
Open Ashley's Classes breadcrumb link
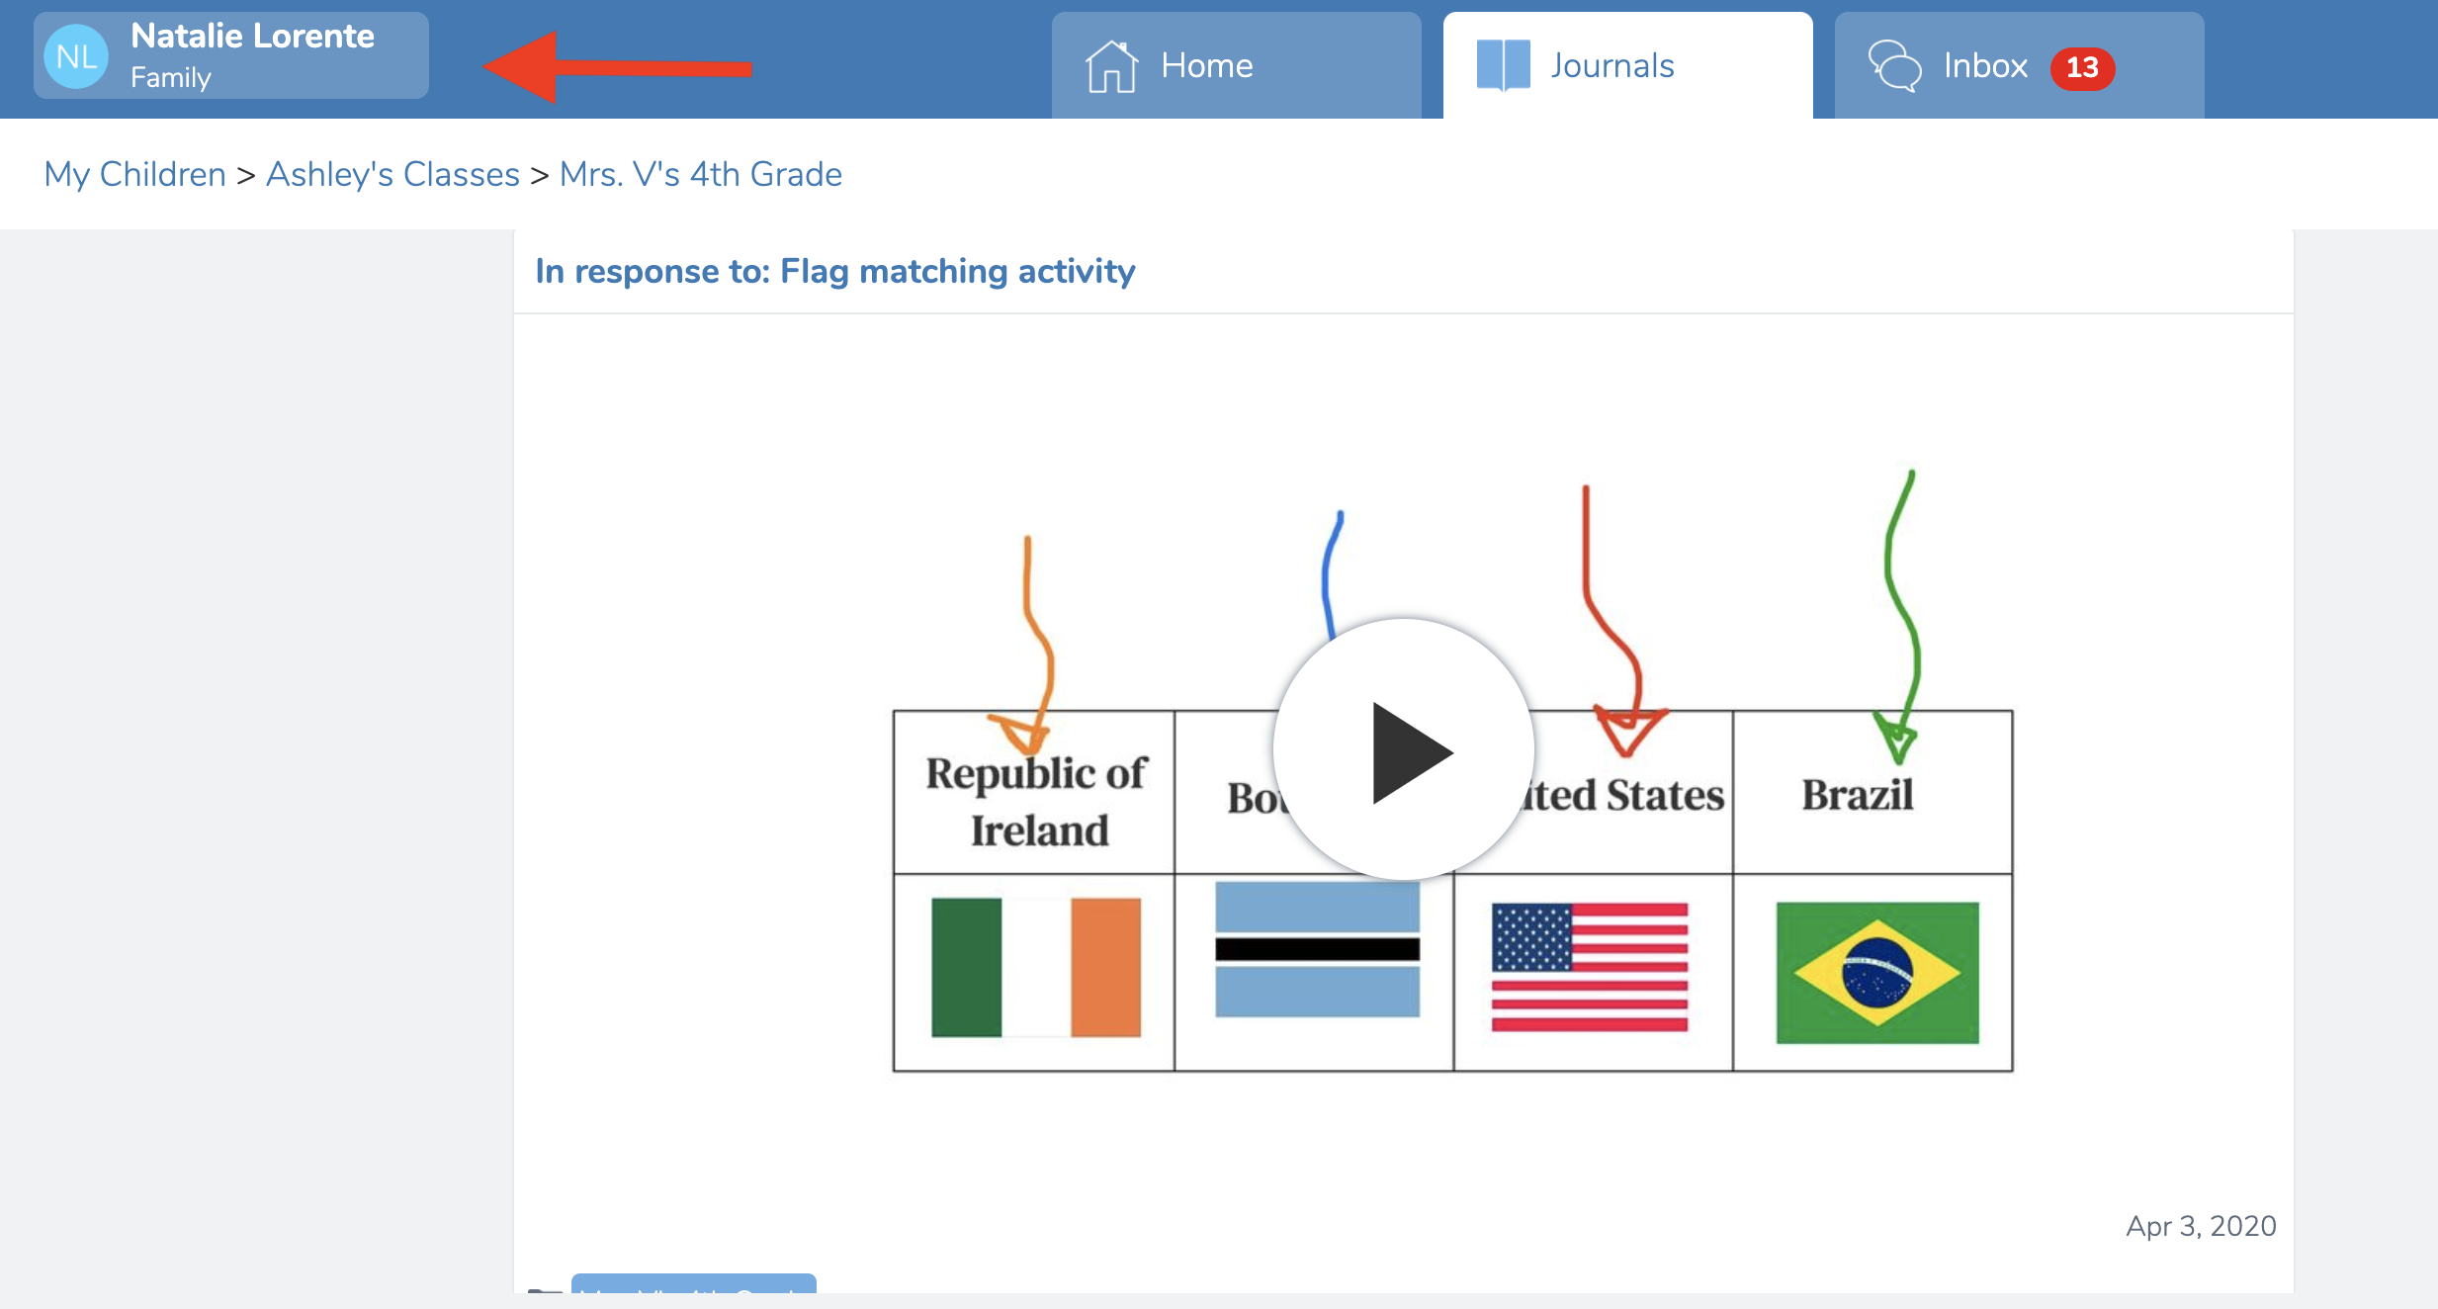click(392, 174)
